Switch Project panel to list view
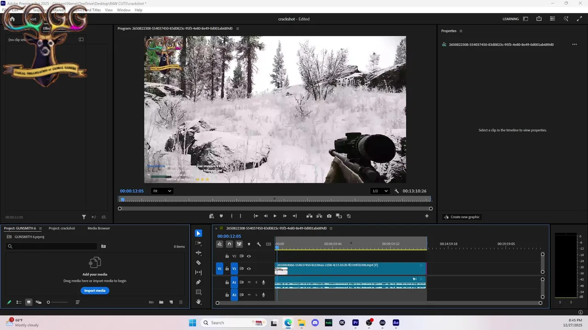This screenshot has height=330, width=588. pos(19,302)
